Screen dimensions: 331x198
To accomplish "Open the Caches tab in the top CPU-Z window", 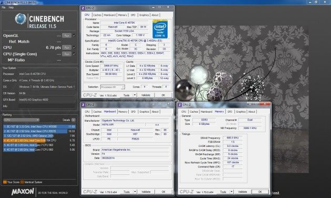I will [x=97, y=15].
